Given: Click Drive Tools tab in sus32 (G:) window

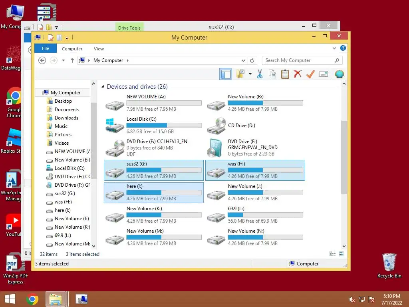Looking at the screenshot, I should 129,28.
